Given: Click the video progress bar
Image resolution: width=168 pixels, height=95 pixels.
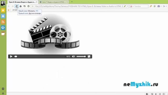Looking at the screenshot, I should coord(40,56).
